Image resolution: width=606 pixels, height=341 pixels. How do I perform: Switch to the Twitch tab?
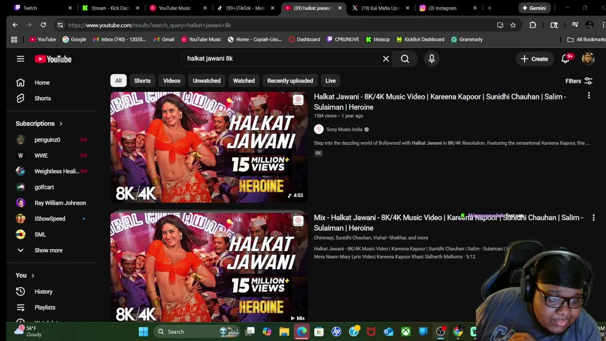[43, 8]
